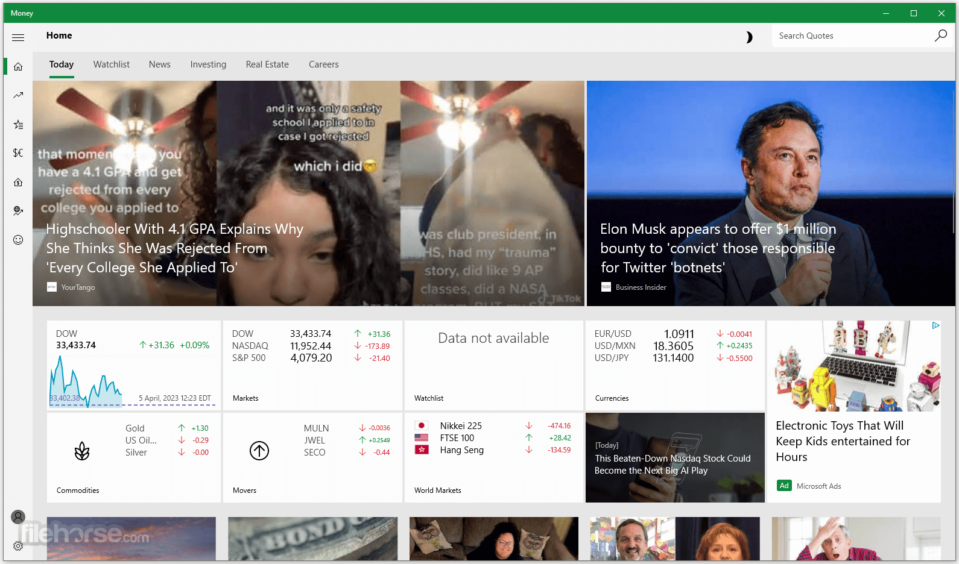Screen dimensions: 959x564
Task: Click NASDAQ row in Markets tile
Action: point(311,346)
